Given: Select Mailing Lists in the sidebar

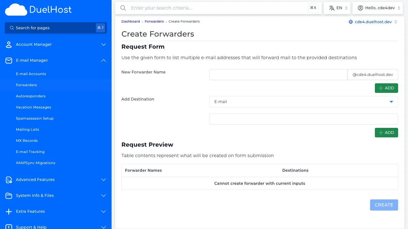Looking at the screenshot, I should click(x=27, y=129).
